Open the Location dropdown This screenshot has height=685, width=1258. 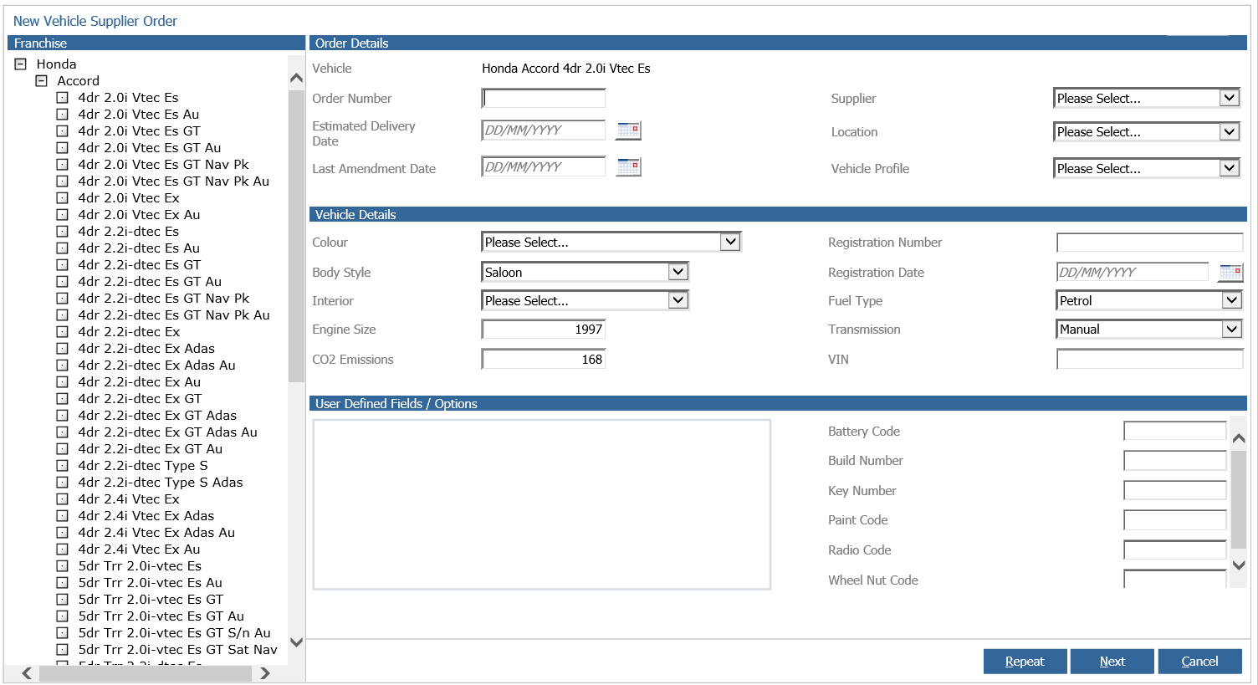(1146, 131)
